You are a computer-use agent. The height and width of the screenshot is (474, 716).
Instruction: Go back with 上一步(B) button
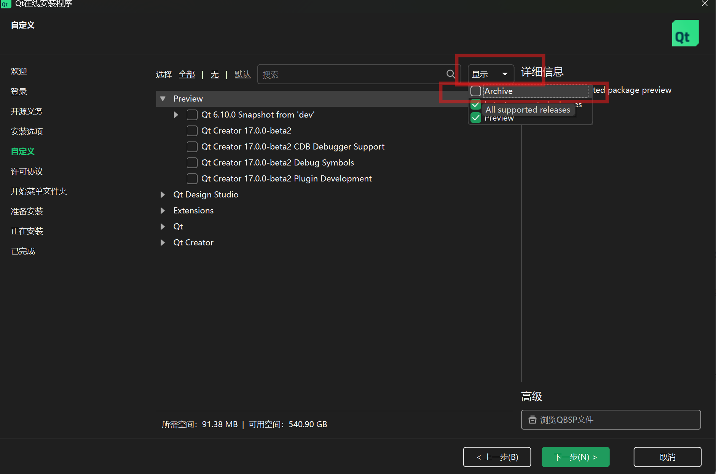[497, 457]
